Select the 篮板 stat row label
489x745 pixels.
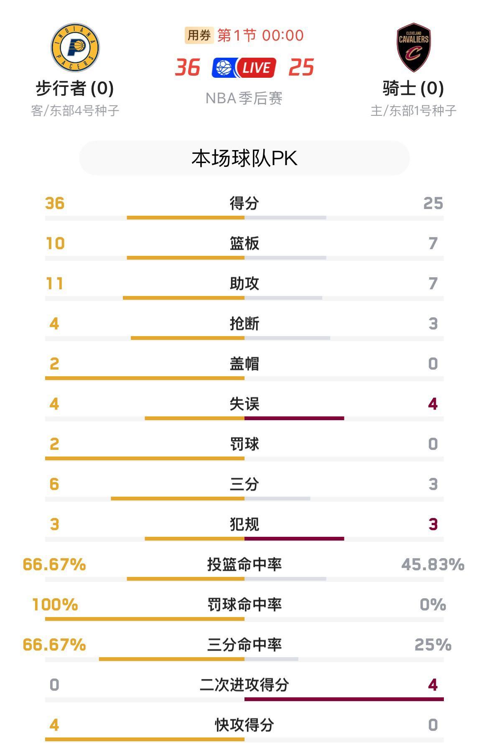244,243
